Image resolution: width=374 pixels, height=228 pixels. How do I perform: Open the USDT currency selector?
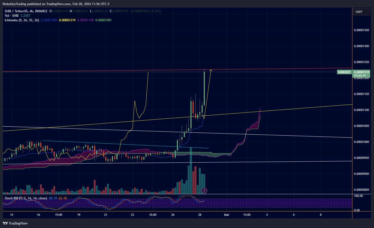(x=361, y=12)
